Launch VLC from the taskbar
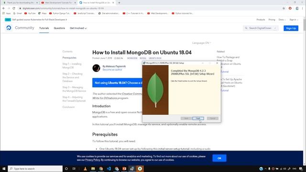 [85, 169]
